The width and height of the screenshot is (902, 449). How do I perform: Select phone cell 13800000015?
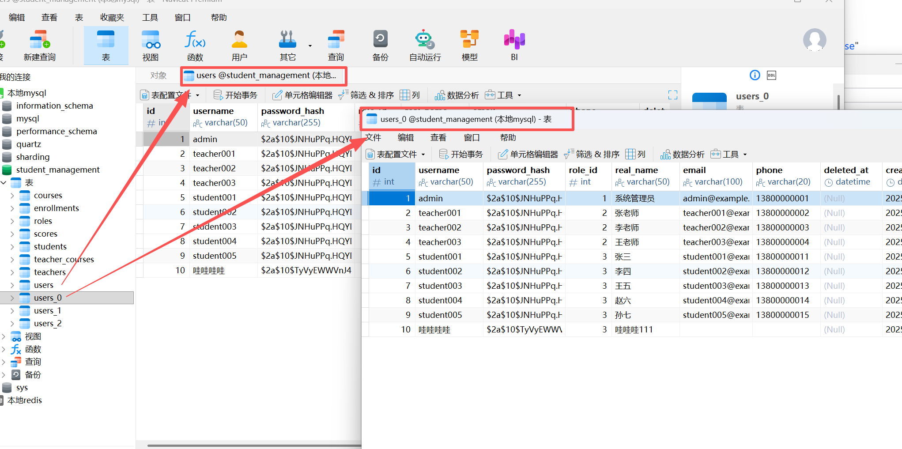[786, 315]
